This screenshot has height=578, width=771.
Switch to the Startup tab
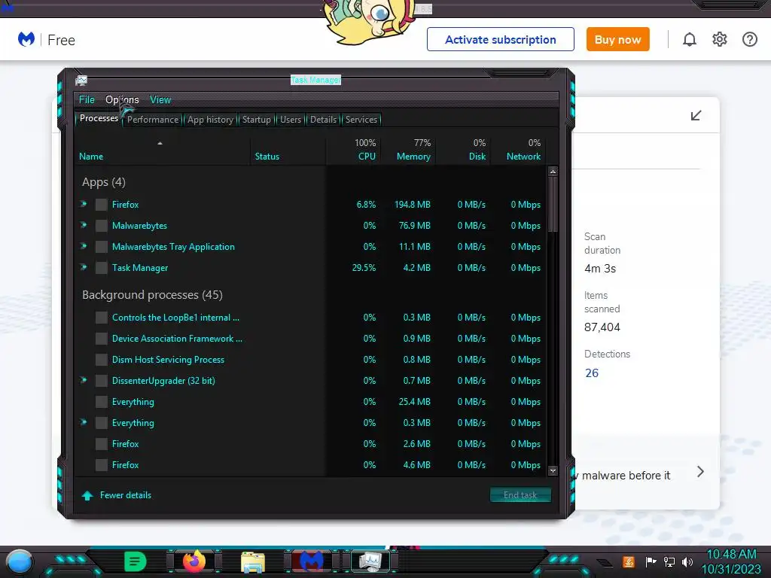(x=256, y=120)
